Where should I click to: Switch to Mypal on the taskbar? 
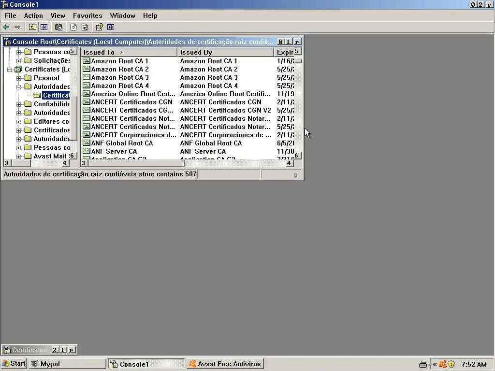(x=68, y=364)
